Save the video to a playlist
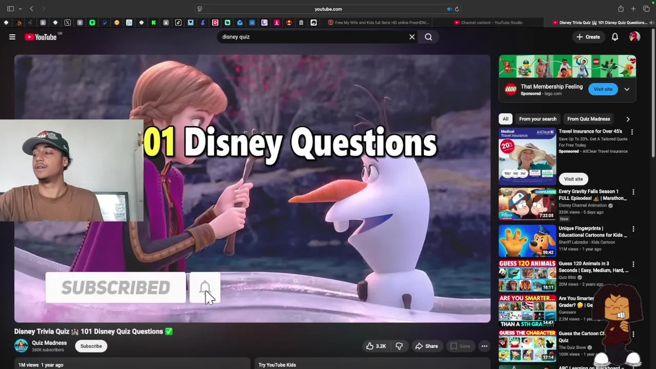The height and width of the screenshot is (369, 656). (x=460, y=346)
